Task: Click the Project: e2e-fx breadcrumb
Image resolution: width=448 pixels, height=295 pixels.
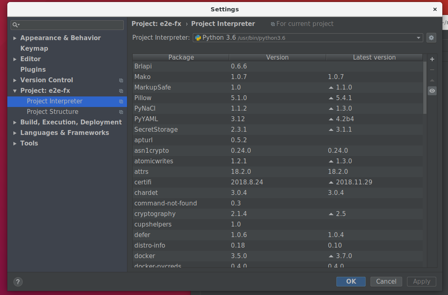Action: coord(156,24)
